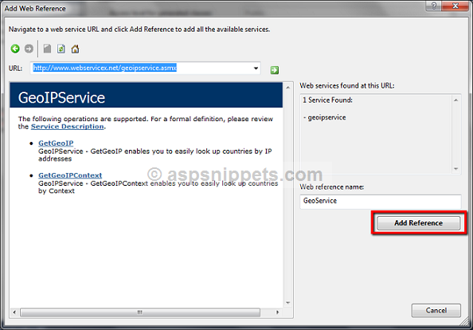Click the URL address text field
The image size is (473, 330).
point(141,68)
